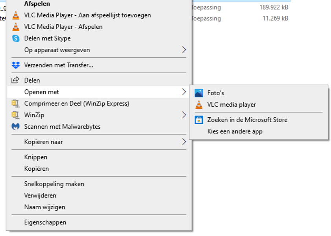Click the '189.922 kB' file size cell
The image size is (331, 236).
click(274, 7)
